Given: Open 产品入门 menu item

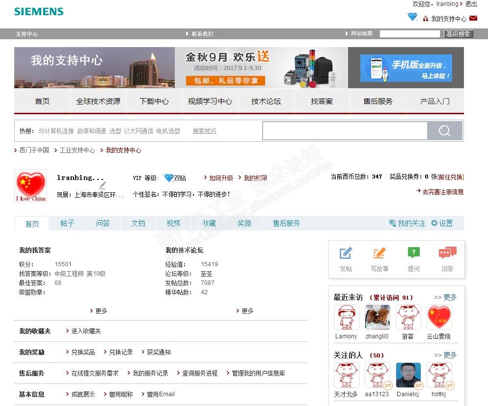Looking at the screenshot, I should tap(435, 101).
